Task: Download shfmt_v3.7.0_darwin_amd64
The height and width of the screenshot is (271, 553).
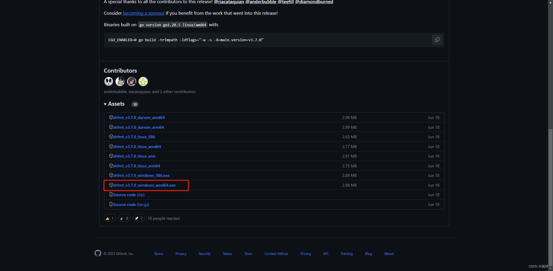Action: point(139,118)
